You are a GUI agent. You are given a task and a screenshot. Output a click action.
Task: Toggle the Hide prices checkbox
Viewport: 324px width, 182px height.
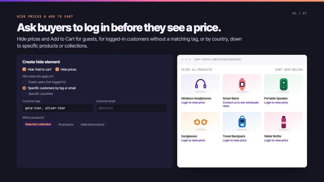pos(57,69)
